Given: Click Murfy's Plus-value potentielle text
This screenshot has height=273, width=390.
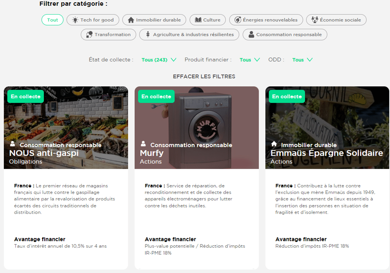Looking at the screenshot, I should click(x=195, y=250).
